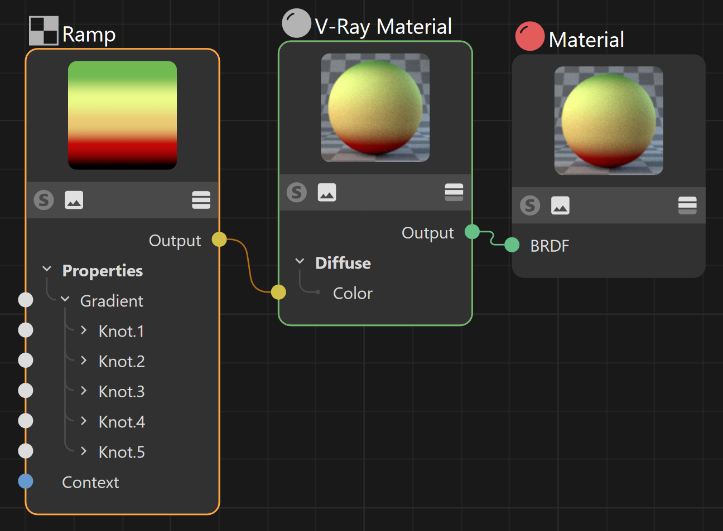723x531 pixels.
Task: Click the Ramp yellow Output port
Action: coord(219,240)
